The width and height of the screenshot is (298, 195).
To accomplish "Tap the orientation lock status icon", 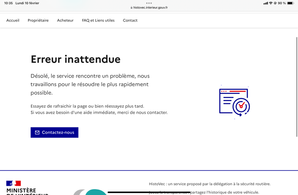I will pyautogui.click(x=275, y=3).
